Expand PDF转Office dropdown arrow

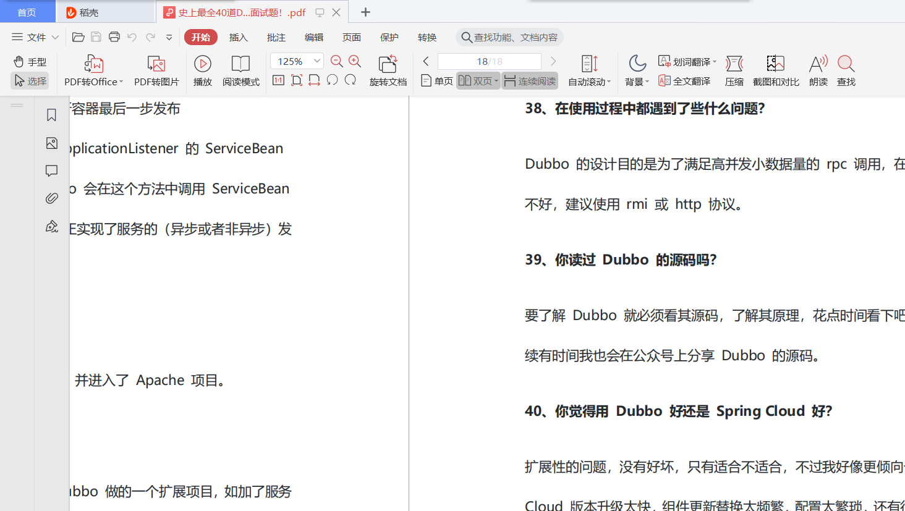[x=121, y=82]
